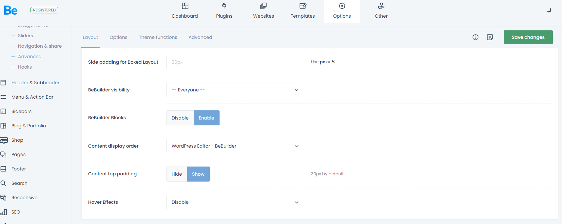Disable BeBuilder Blocks

[180, 118]
